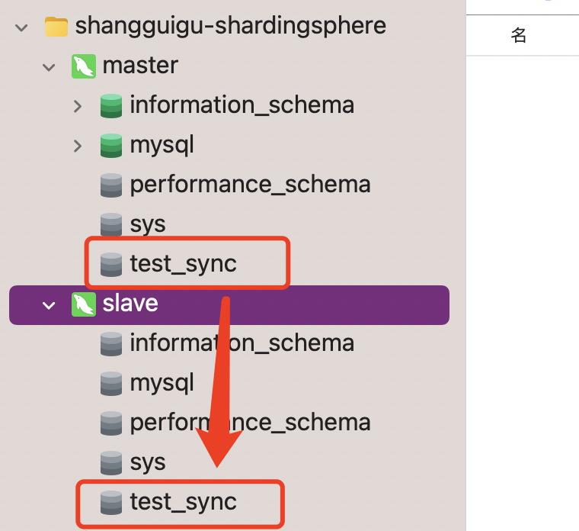Click the test_sync database icon under master
The width and height of the screenshot is (579, 531).
pyautogui.click(x=111, y=264)
